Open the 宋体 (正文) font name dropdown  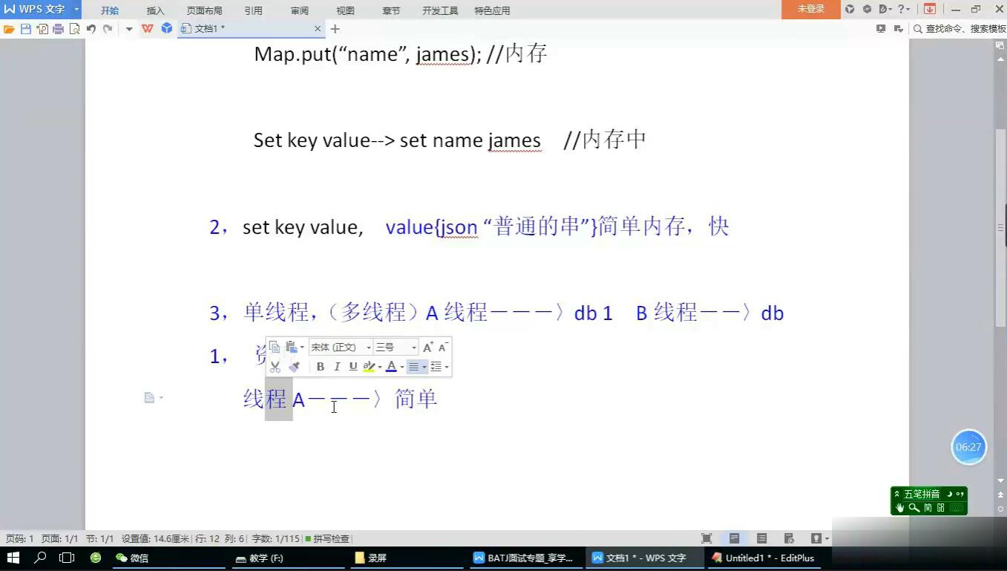[x=341, y=348]
